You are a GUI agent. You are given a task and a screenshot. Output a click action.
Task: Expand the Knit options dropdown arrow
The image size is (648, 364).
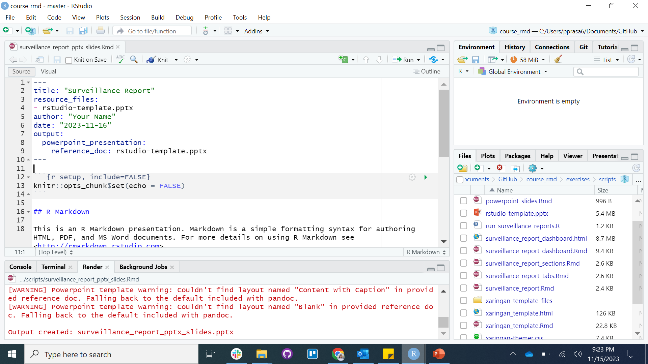176,60
